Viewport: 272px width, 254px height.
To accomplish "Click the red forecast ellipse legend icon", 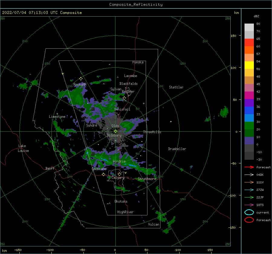I will [x=249, y=220].
